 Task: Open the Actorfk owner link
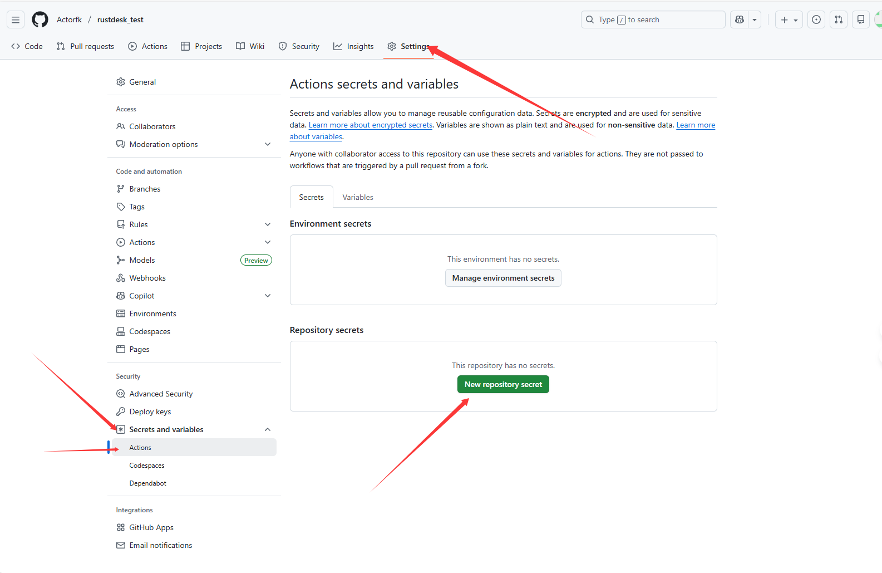click(69, 19)
